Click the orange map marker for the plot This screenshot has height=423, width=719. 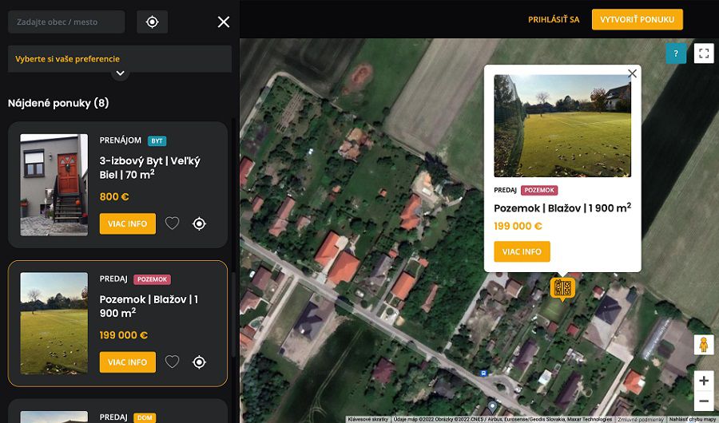click(562, 289)
